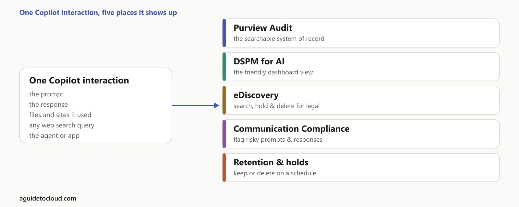The image size is (519, 207).
Task: Click the 'aguidetocloud.com' footer text
Action: tap(48, 199)
